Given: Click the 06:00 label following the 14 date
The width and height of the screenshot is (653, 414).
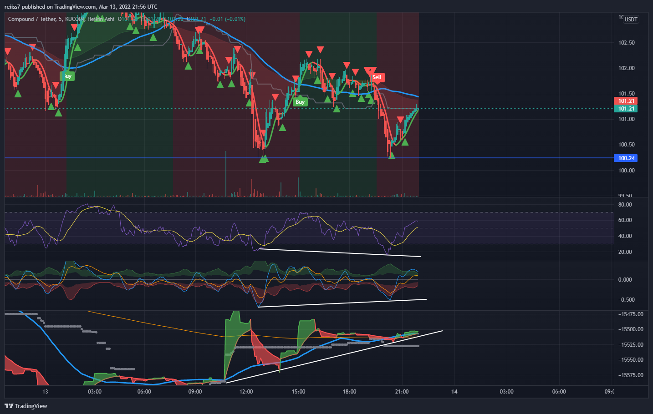Looking at the screenshot, I should tap(559, 392).
